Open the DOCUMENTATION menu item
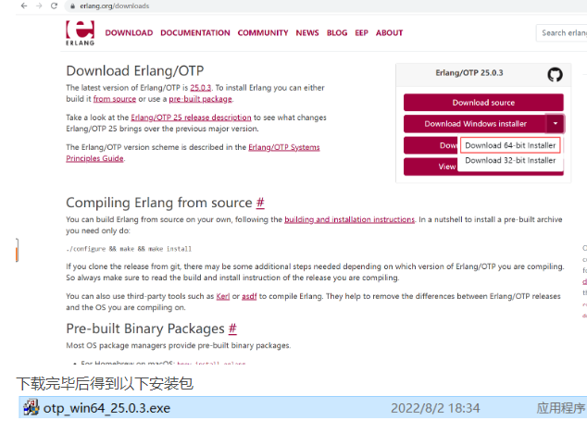The height and width of the screenshot is (433, 587). click(195, 33)
